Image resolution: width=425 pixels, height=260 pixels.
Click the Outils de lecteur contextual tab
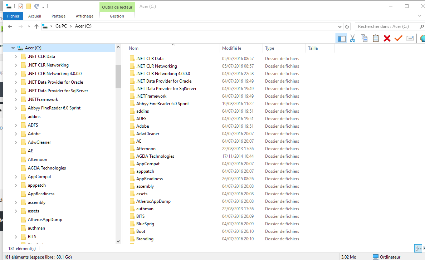[117, 7]
